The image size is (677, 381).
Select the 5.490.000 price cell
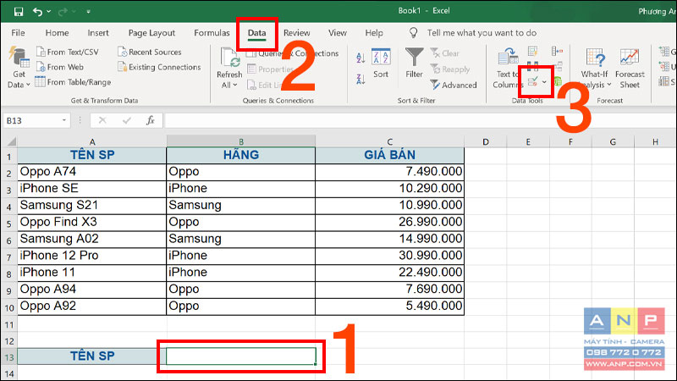(390, 306)
